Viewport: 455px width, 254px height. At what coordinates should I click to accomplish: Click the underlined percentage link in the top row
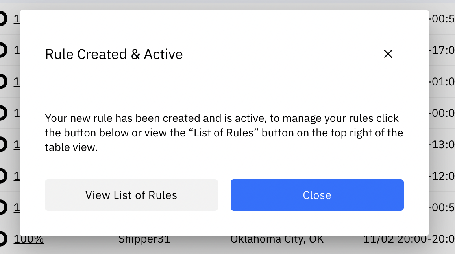(x=17, y=18)
